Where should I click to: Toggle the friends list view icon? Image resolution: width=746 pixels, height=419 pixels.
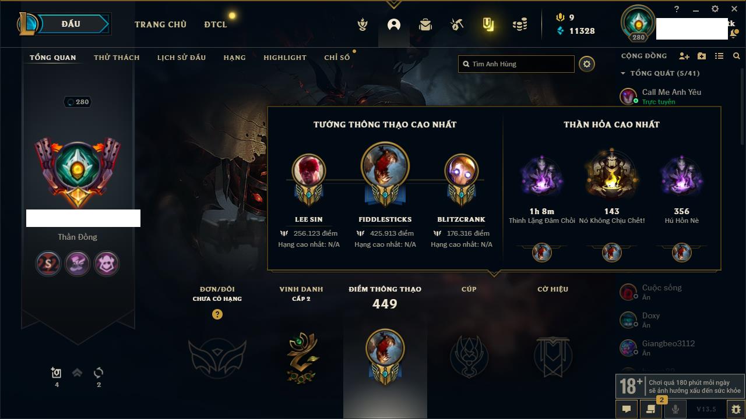point(719,56)
